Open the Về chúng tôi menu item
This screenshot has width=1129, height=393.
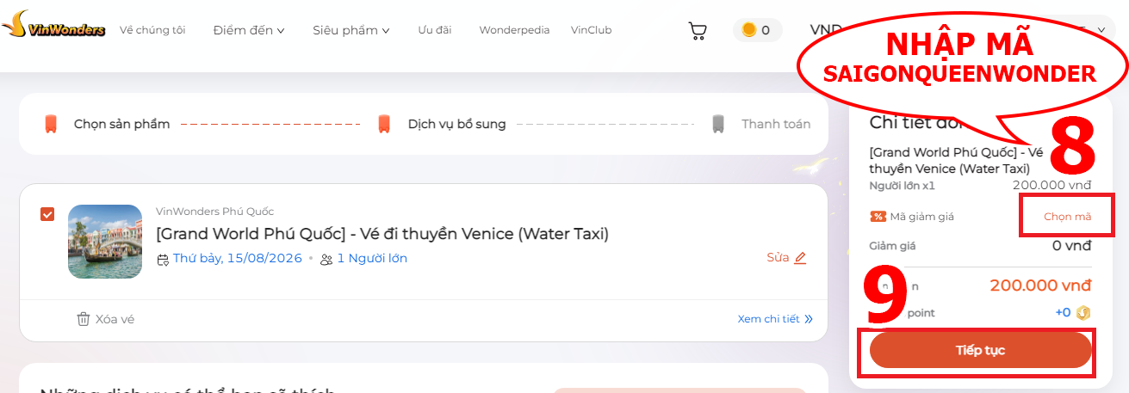pyautogui.click(x=152, y=30)
